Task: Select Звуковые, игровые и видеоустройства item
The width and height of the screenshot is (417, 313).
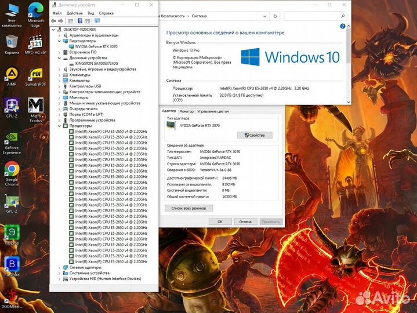Action: 103,69
